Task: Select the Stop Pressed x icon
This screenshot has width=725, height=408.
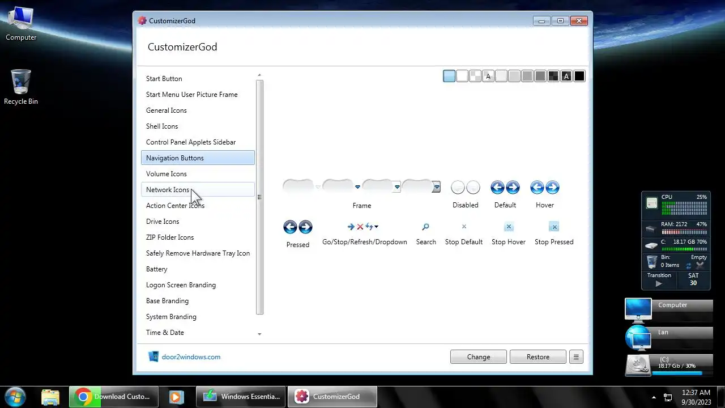Action: (x=554, y=227)
